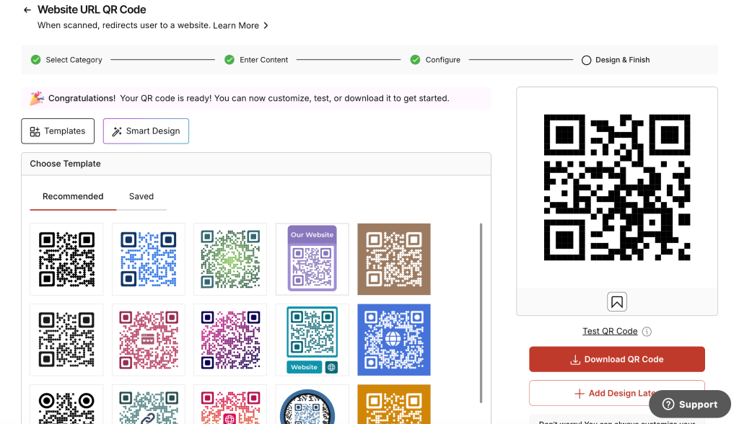739x424 pixels.
Task: Choose the circular-eye black QR template
Action: [66, 405]
